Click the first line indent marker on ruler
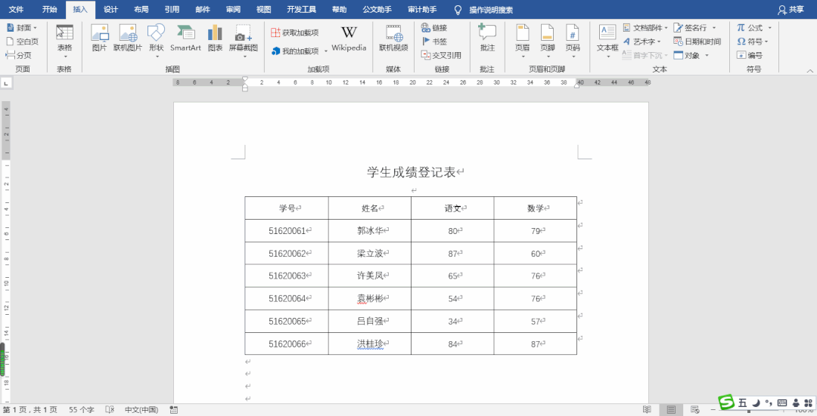817x416 pixels. click(x=245, y=79)
